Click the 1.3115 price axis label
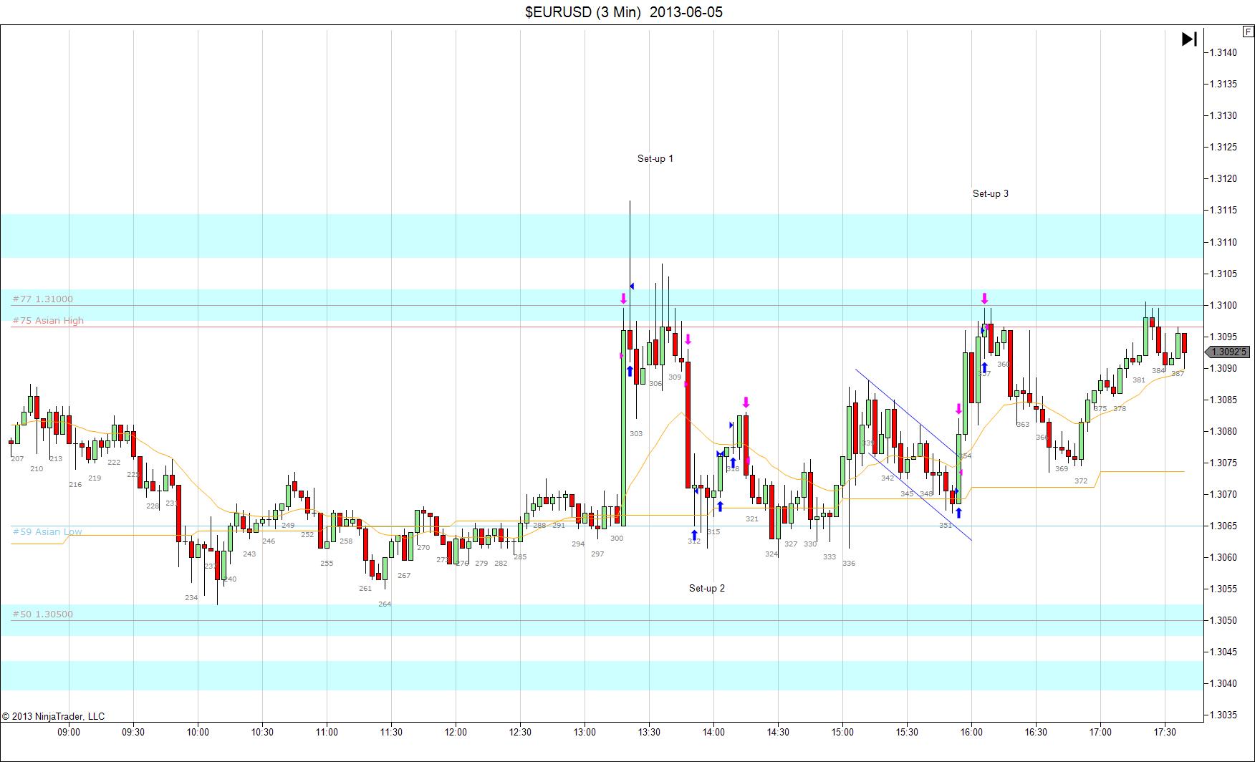The image size is (1255, 762). click(x=1223, y=210)
